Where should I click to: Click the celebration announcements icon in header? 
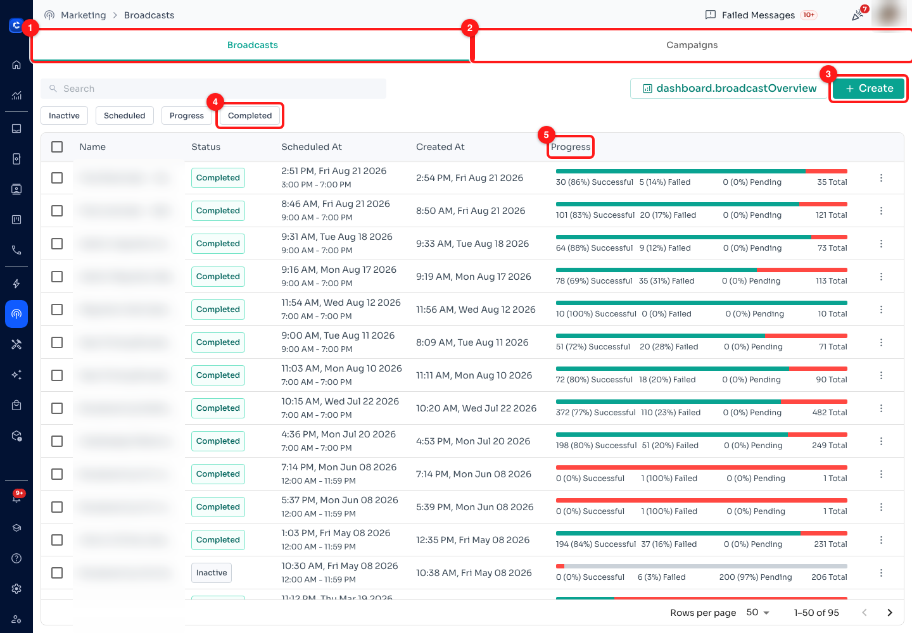click(x=858, y=15)
